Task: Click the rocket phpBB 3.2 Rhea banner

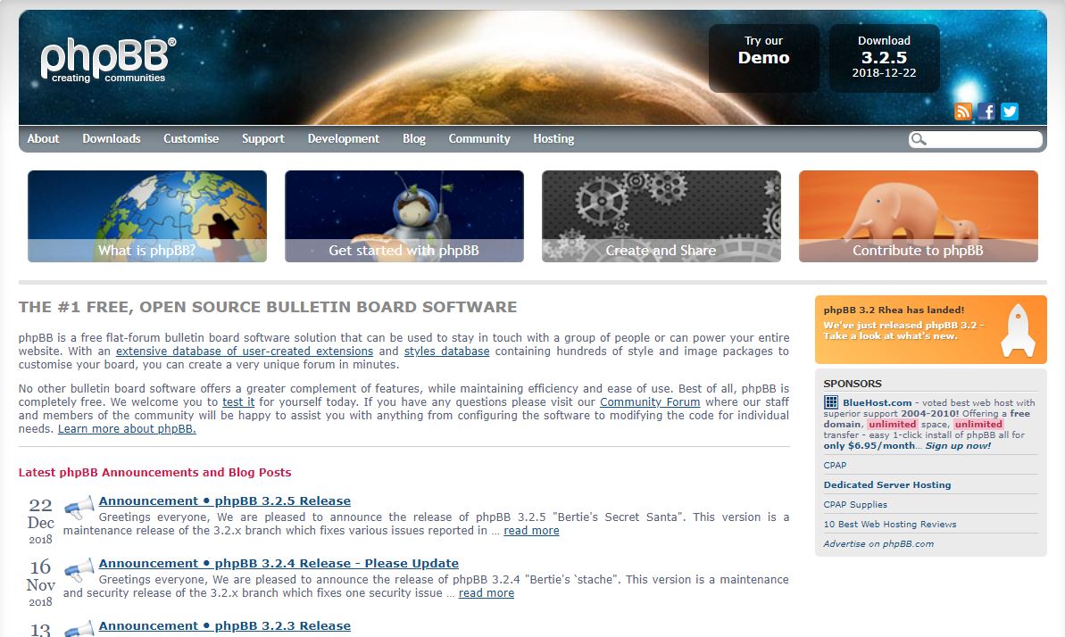Action: click(x=930, y=329)
